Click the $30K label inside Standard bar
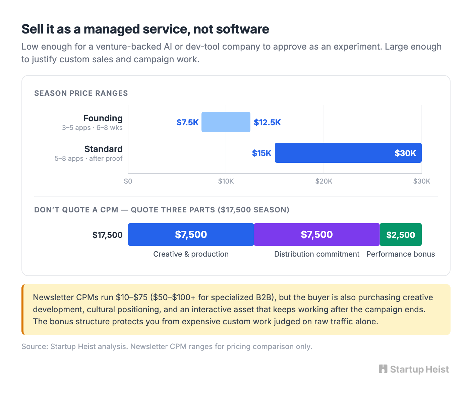The image size is (472, 398). [x=405, y=153]
